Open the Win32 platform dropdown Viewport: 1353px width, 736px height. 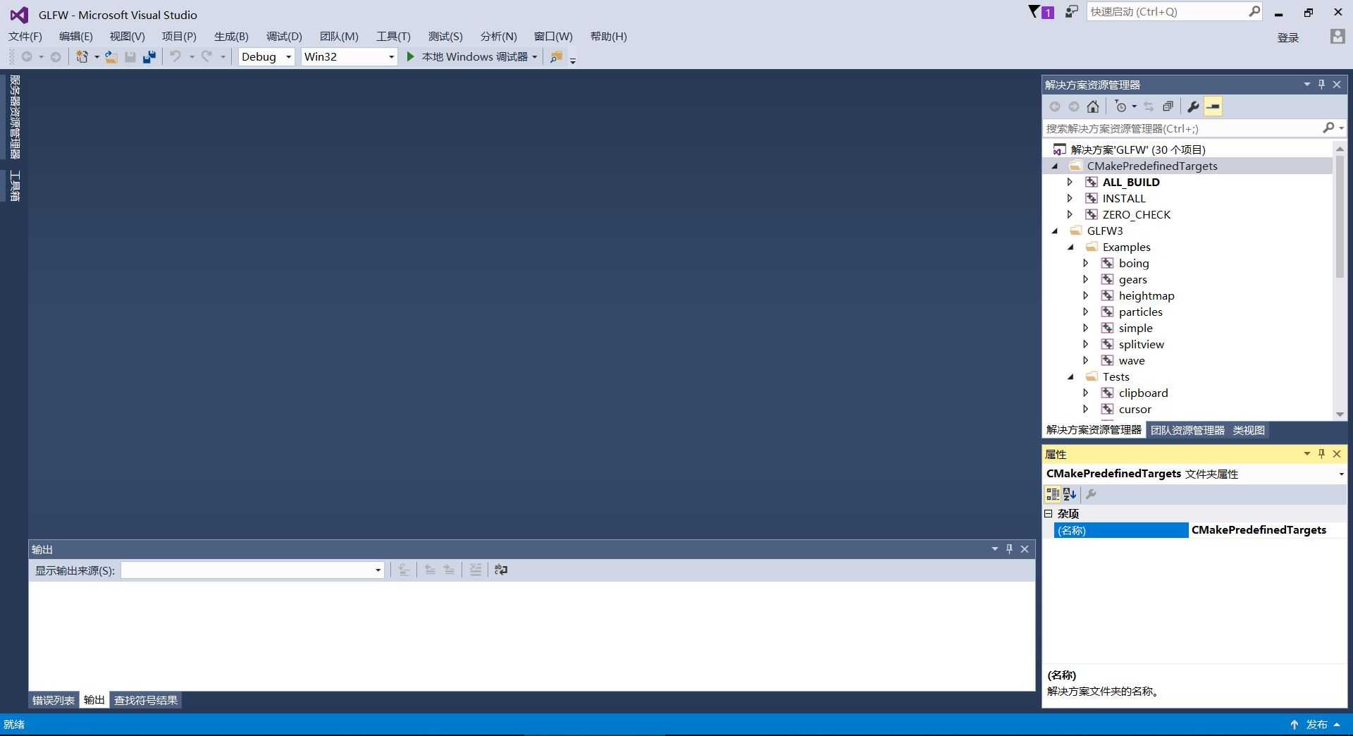tap(349, 56)
